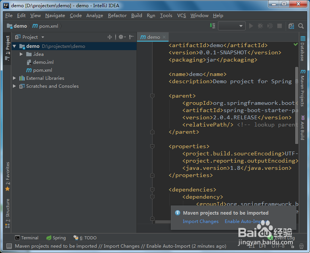
Task: Expand External Libraries node
Action: (x=14, y=78)
